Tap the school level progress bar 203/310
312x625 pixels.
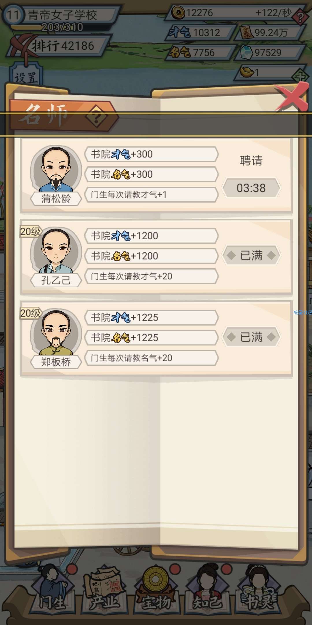(x=62, y=27)
